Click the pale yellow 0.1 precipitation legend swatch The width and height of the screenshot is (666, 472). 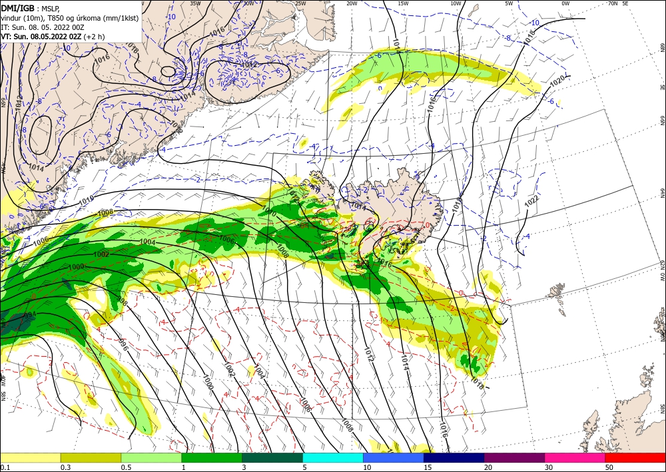[x=30, y=457]
